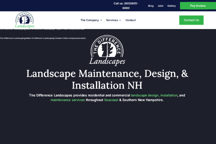Image resolution: width=216 pixels, height=144 pixels.
Task: Go to Contact in the navigation
Action: (130, 20)
